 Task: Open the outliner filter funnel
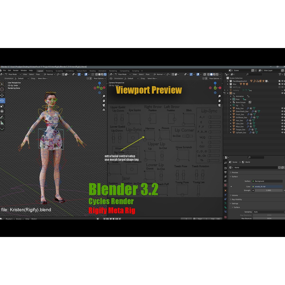pyautogui.click(x=280, y=74)
